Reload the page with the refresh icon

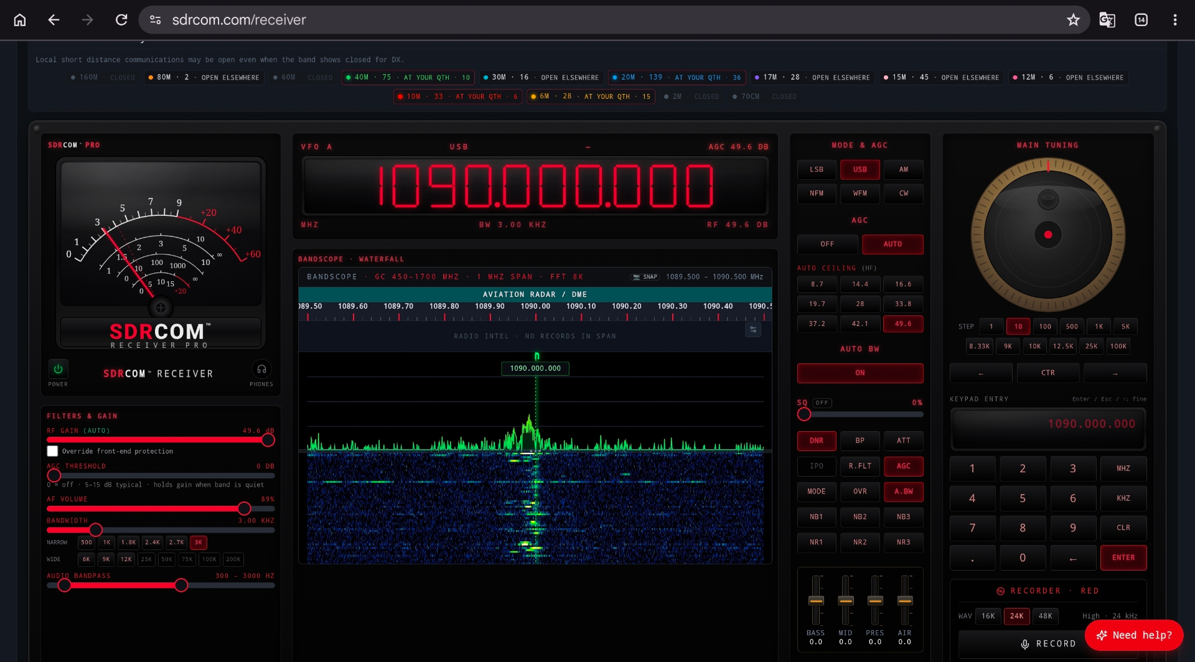tap(121, 20)
